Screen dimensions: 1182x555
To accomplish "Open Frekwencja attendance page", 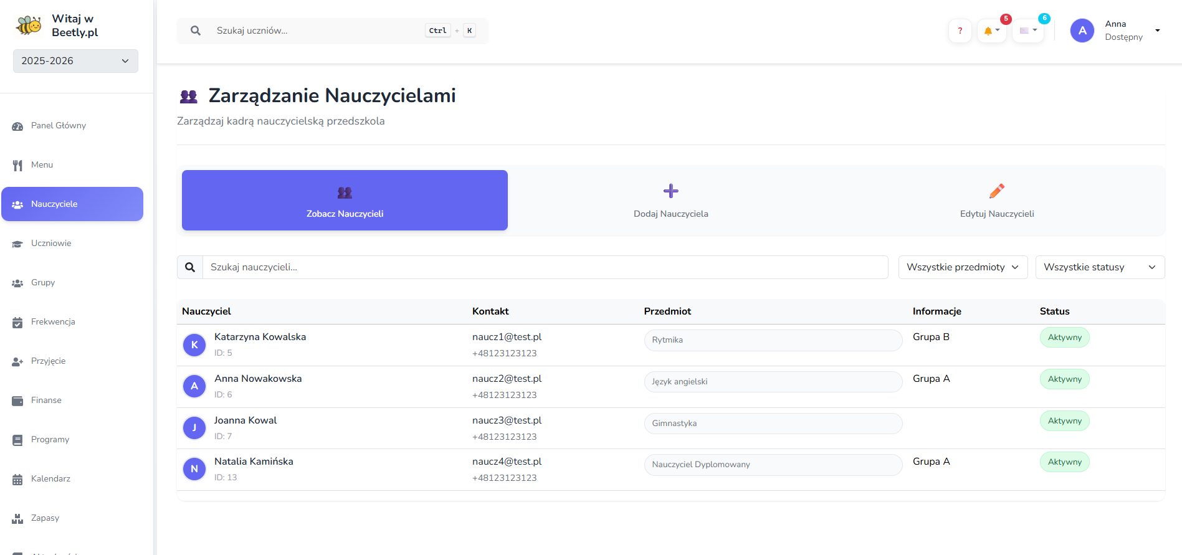I will (72, 322).
